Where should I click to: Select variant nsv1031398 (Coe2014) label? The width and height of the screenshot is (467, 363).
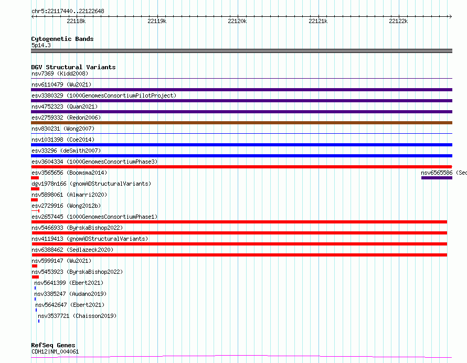coord(63,140)
